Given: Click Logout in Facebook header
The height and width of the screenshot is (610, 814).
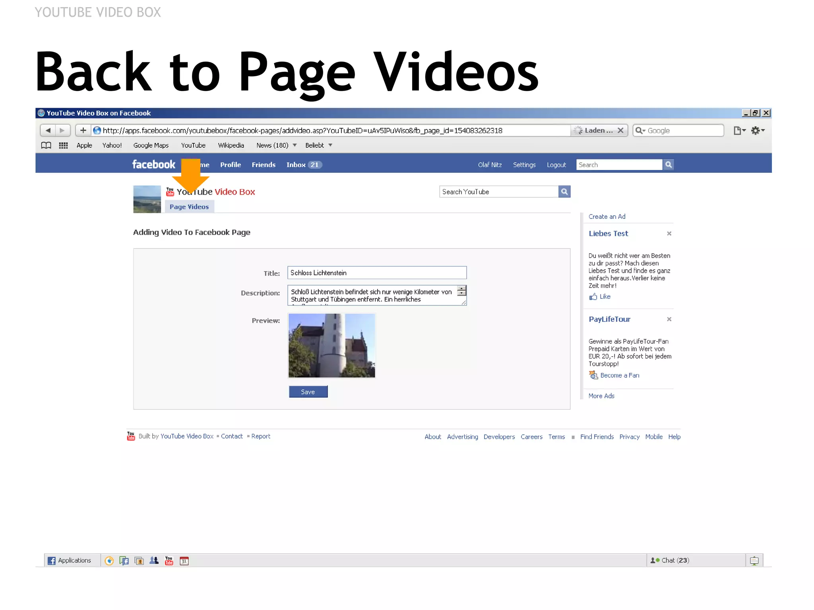Looking at the screenshot, I should (x=556, y=165).
